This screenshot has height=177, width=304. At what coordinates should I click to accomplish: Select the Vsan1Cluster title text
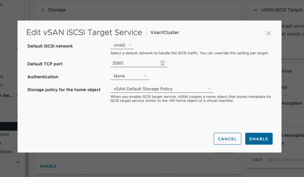point(164,32)
